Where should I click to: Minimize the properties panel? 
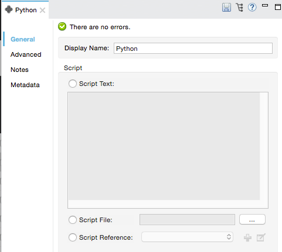pyautogui.click(x=265, y=5)
